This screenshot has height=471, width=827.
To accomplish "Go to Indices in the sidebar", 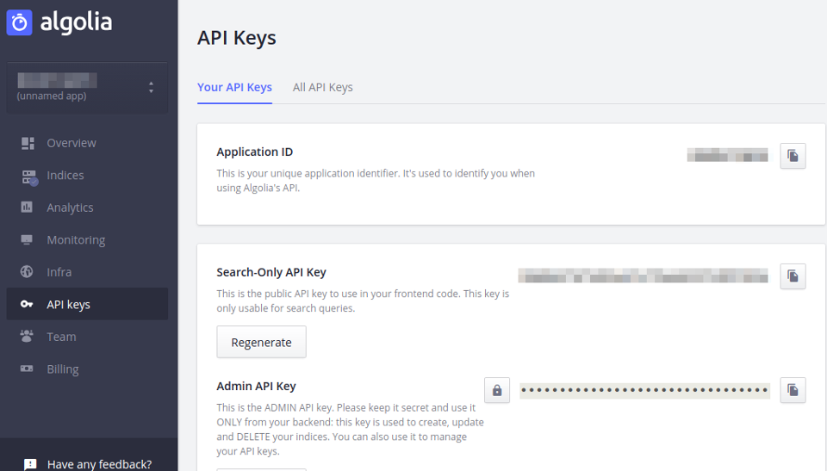I will pyautogui.click(x=87, y=175).
